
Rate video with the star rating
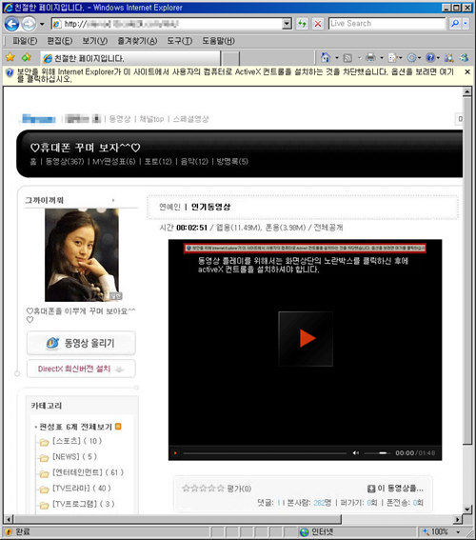203,488
